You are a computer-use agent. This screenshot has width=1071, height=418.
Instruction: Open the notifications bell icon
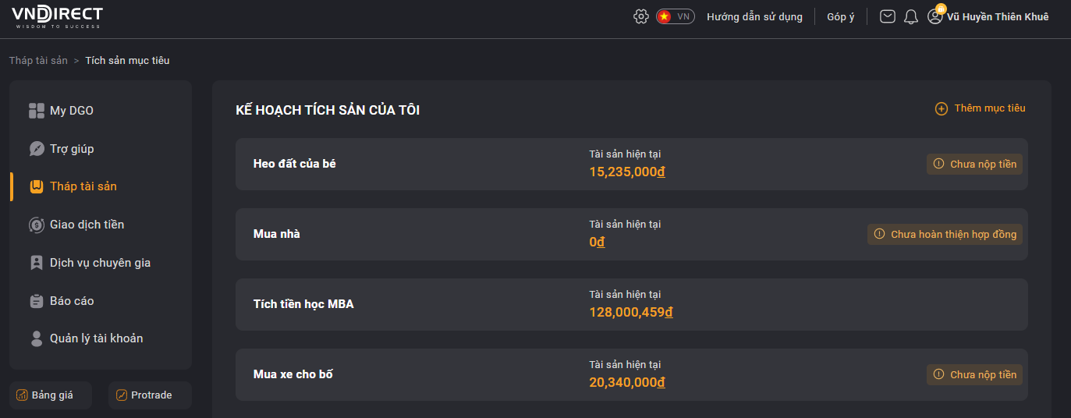click(x=911, y=16)
